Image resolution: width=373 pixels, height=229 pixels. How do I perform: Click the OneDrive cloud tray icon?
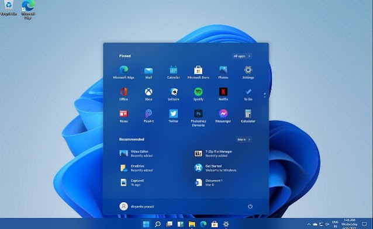point(315,224)
